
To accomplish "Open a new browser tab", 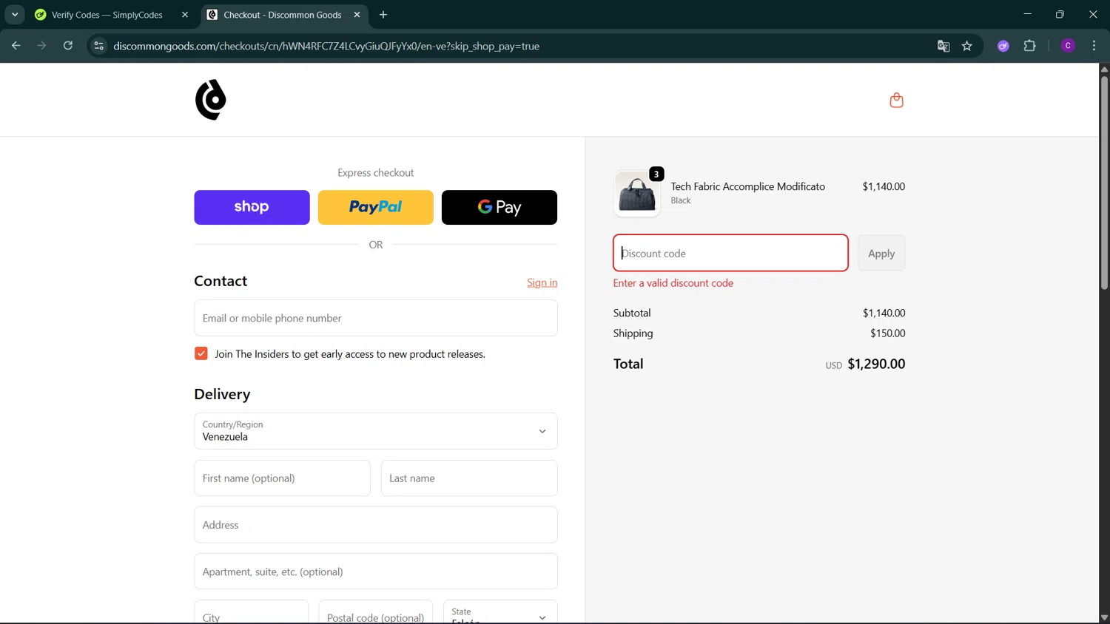I will [x=383, y=15].
